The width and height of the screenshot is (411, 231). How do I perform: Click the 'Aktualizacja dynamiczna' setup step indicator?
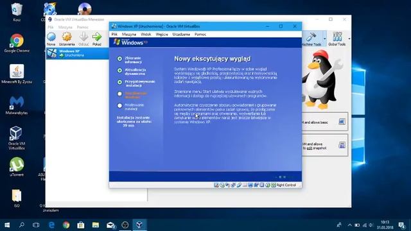coord(119,71)
